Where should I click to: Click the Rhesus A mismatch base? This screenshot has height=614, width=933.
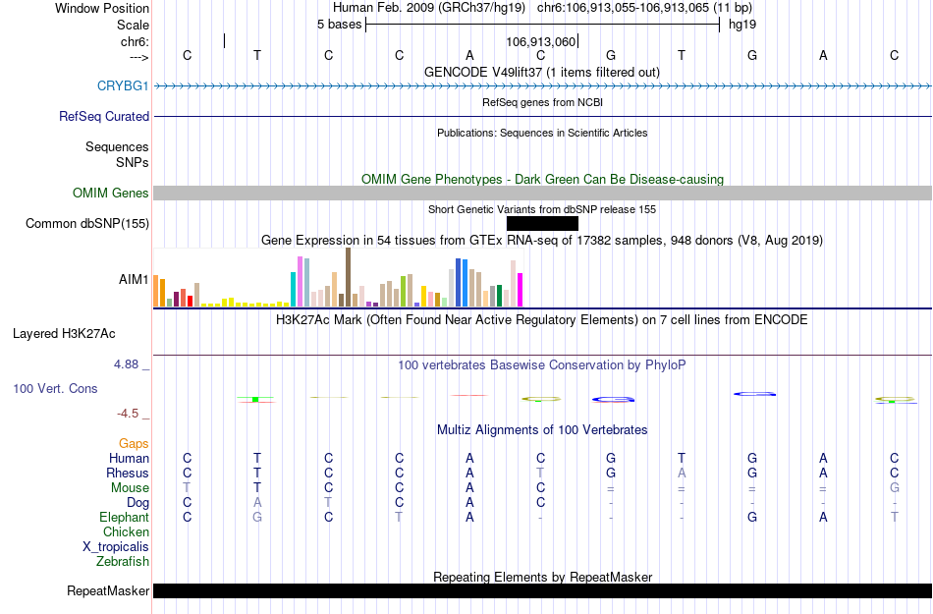(x=682, y=473)
